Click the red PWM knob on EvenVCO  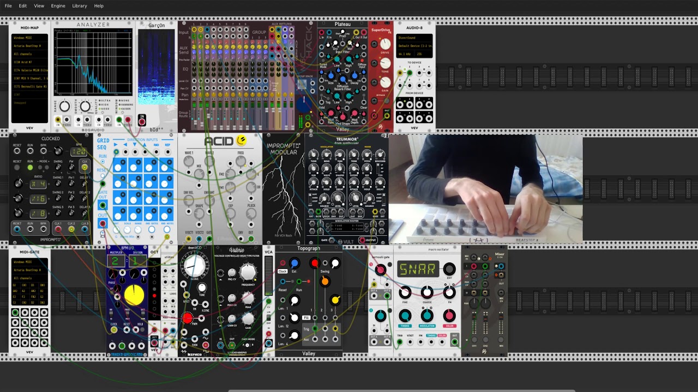188,318
